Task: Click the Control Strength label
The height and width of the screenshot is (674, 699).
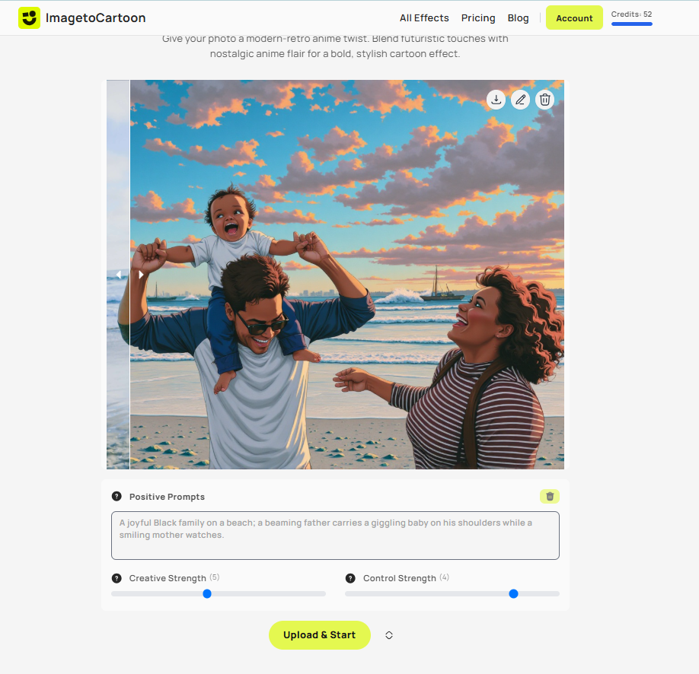Action: [x=400, y=578]
